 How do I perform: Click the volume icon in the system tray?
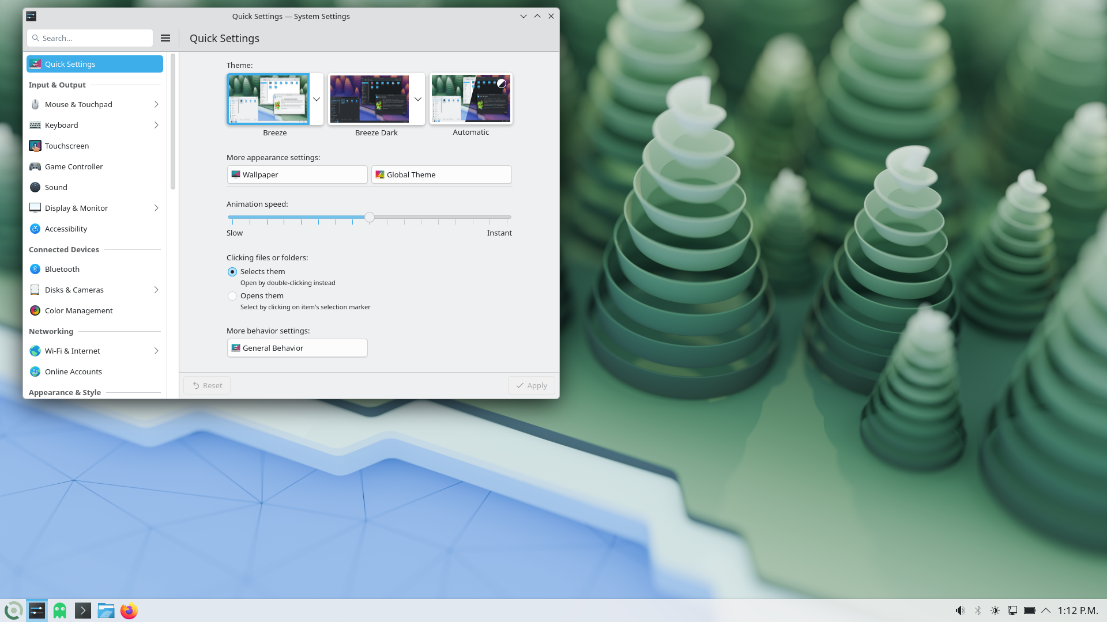pyautogui.click(x=960, y=610)
